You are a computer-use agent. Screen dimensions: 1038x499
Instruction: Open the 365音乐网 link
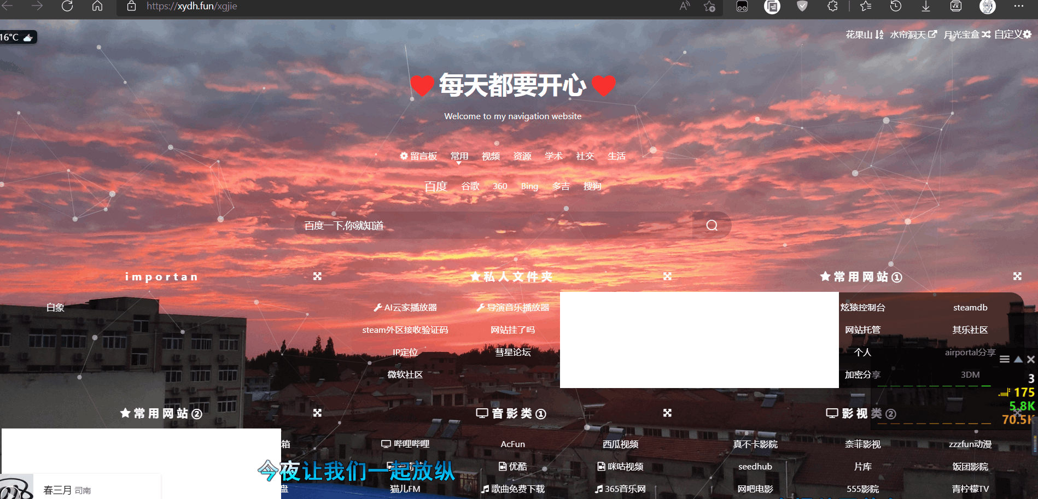coord(621,489)
